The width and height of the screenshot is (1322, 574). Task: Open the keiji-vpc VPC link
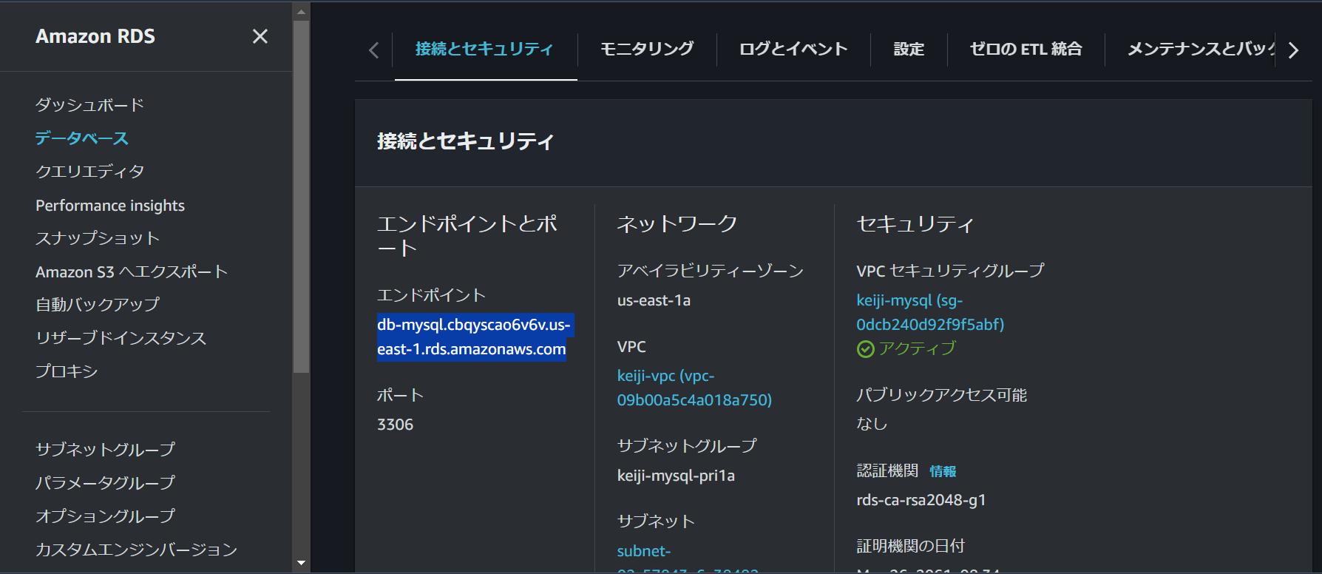pos(694,388)
